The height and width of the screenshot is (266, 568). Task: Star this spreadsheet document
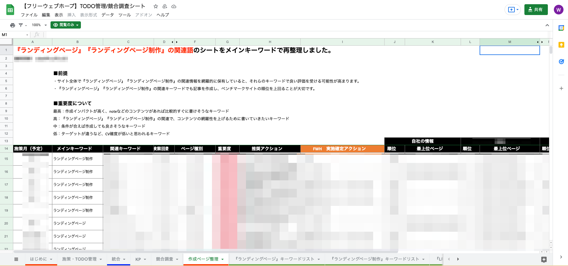coord(155,6)
